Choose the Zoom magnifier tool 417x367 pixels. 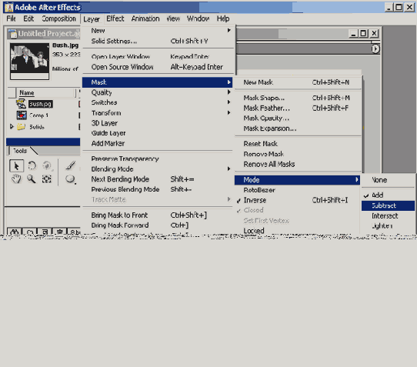click(x=32, y=179)
